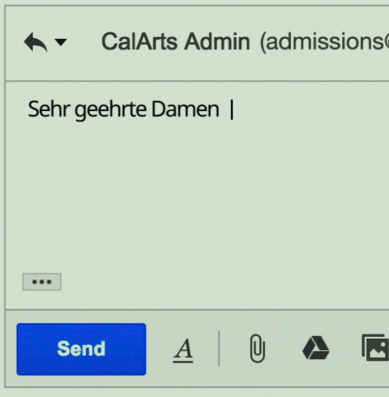This screenshot has height=397, width=389.
Task: Show trimmed content via ellipsis button
Action: point(42,282)
